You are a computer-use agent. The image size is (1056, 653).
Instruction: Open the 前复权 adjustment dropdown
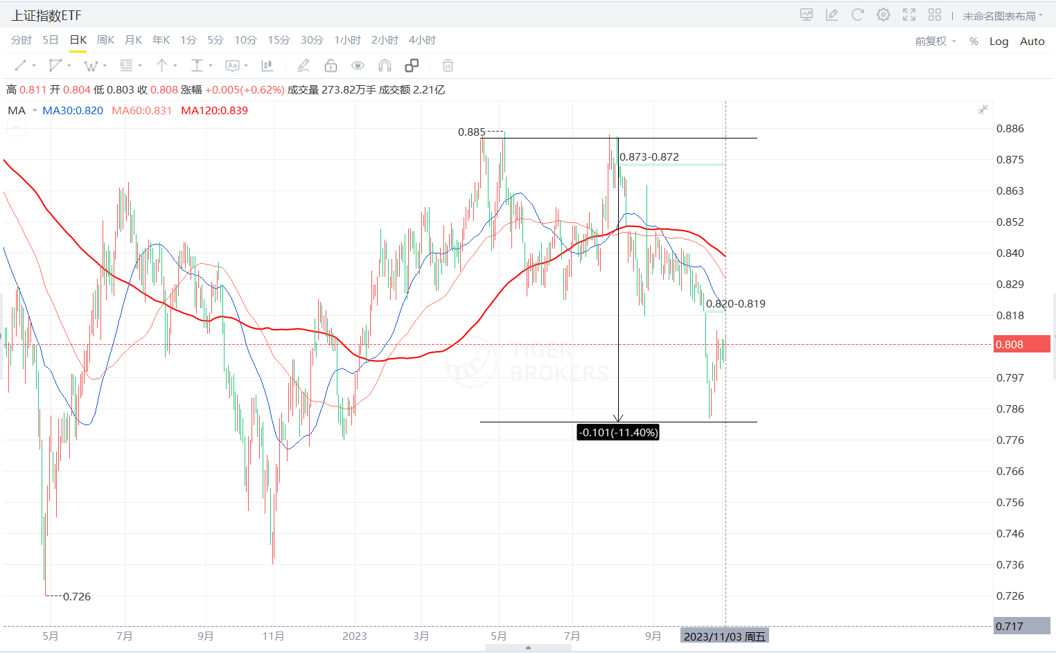935,42
